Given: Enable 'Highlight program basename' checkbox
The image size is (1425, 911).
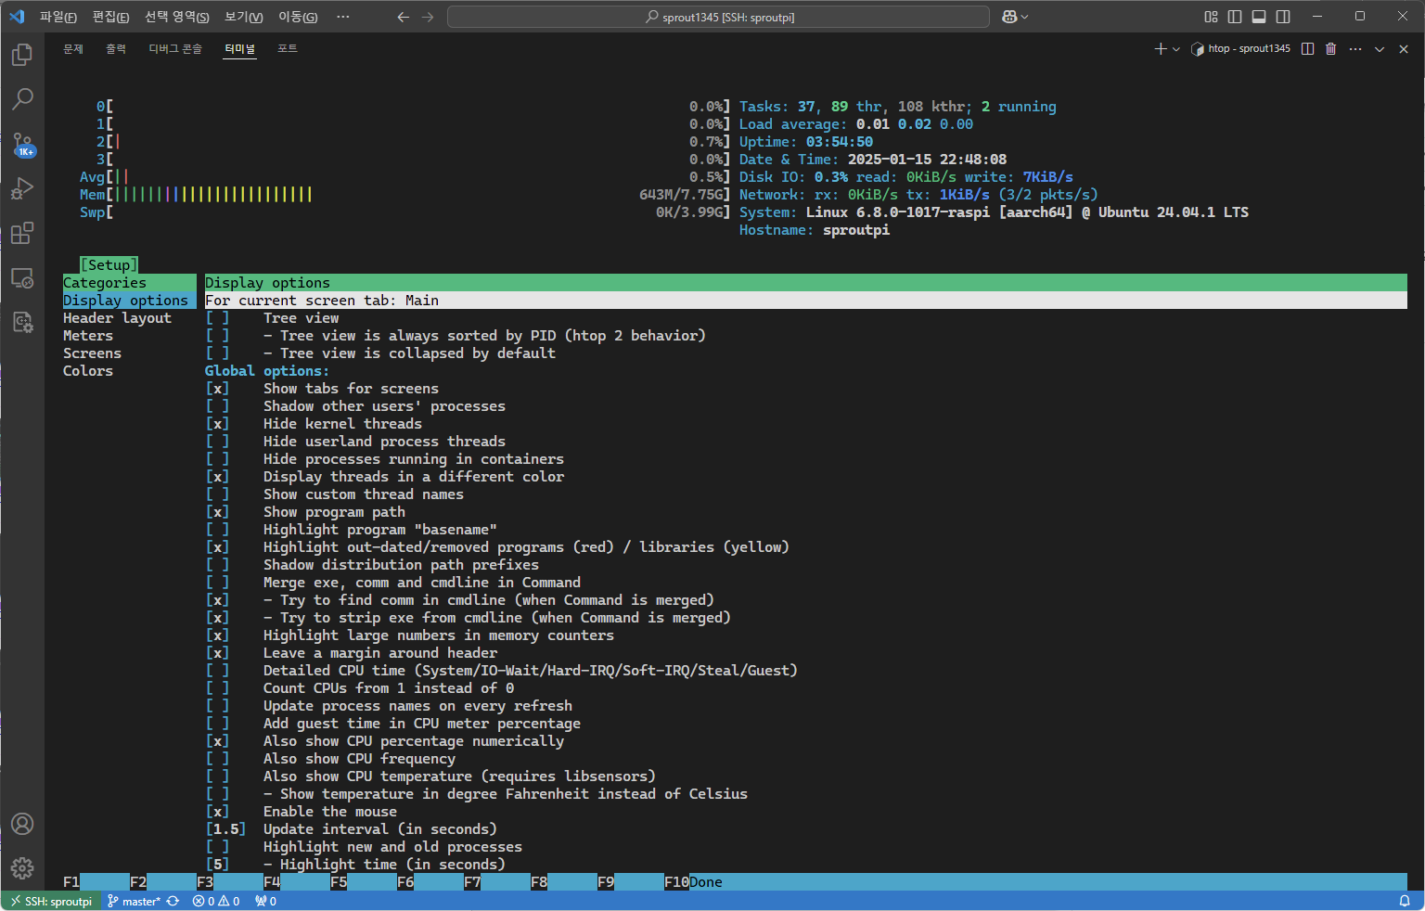Looking at the screenshot, I should point(217,530).
